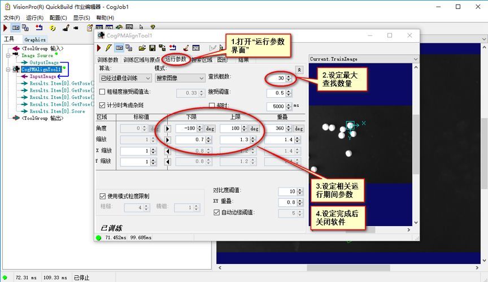Click the 查找概数 value field showing 30
This screenshot has width=488, height=282.
click(276, 78)
